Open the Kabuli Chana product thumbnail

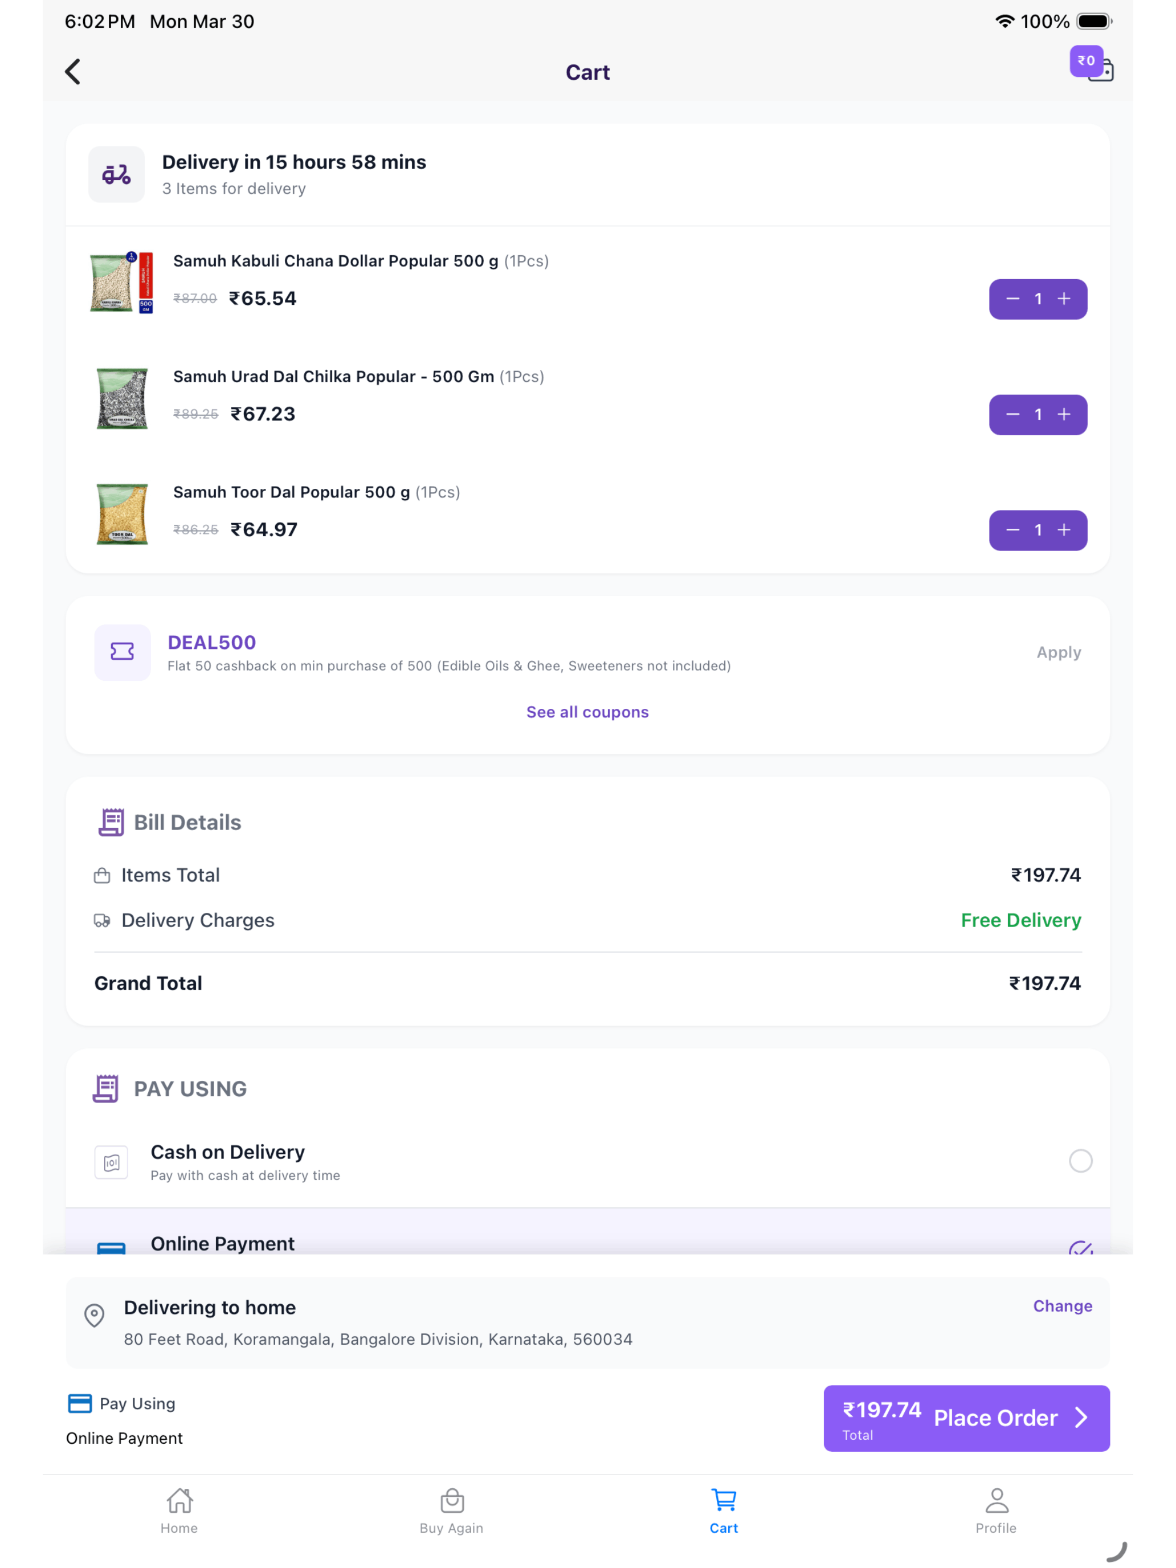pos(121,283)
